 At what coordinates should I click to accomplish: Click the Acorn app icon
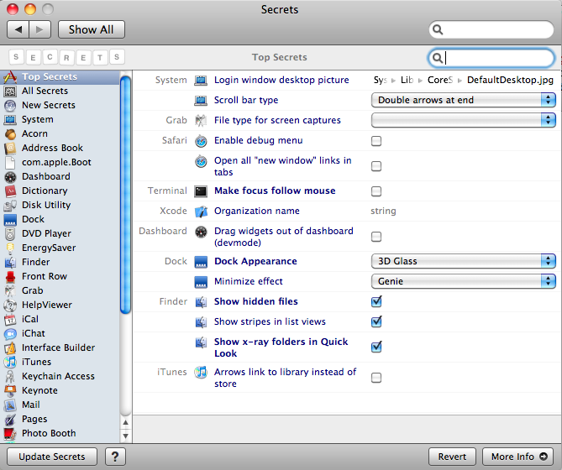point(10,134)
